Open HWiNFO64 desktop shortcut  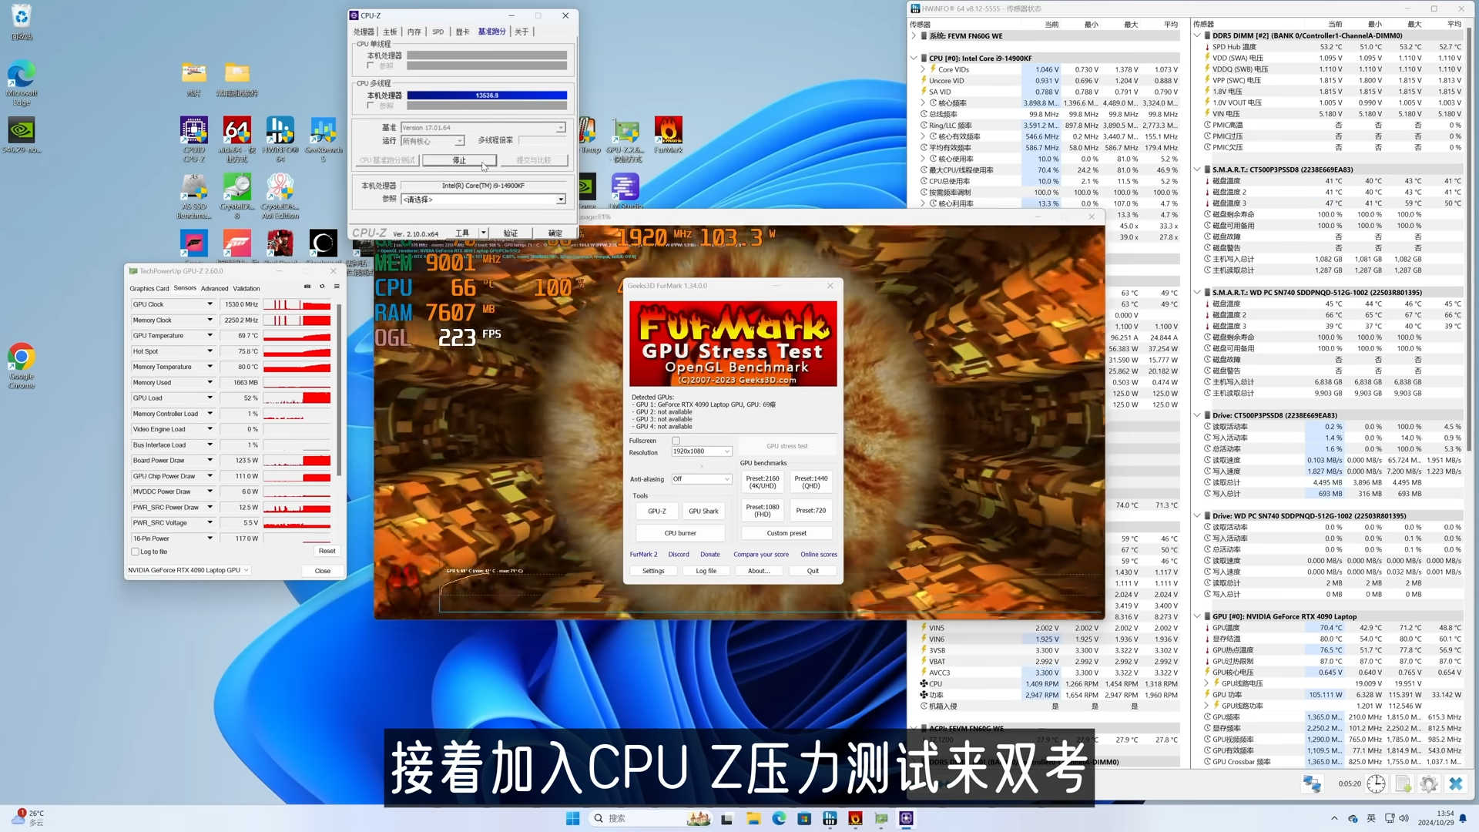pos(280,139)
